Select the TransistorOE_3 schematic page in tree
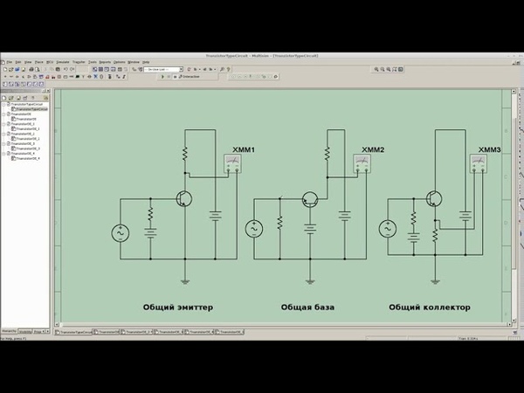Viewport: 524px width, 393px height. 25,149
